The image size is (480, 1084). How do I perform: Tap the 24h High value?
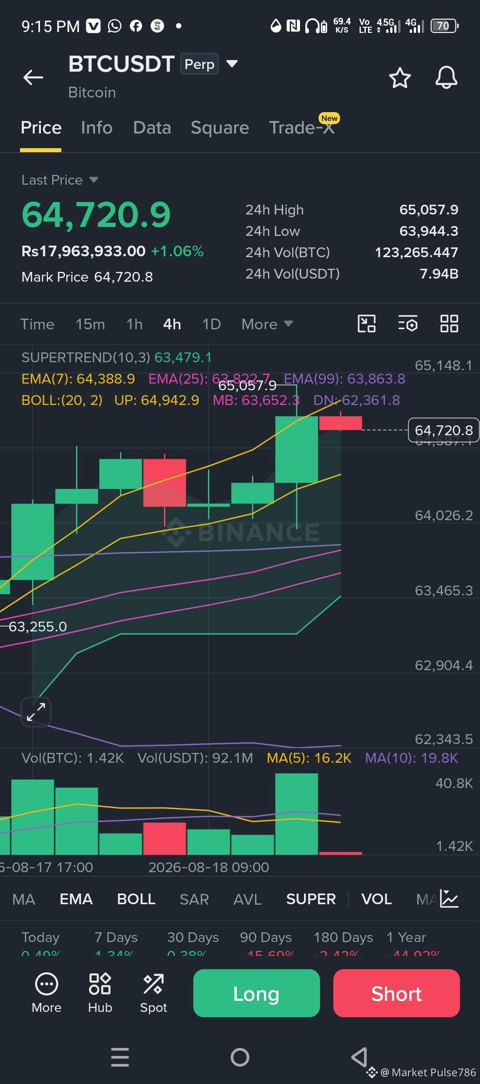tap(428, 210)
